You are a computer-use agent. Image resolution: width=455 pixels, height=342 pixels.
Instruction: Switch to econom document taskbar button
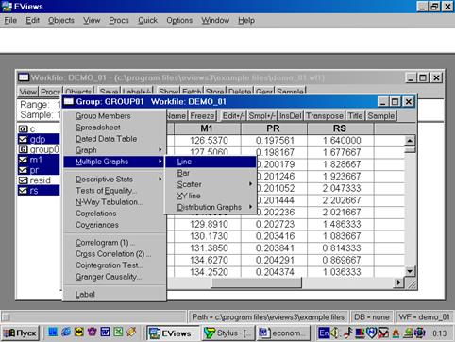pyautogui.click(x=283, y=333)
